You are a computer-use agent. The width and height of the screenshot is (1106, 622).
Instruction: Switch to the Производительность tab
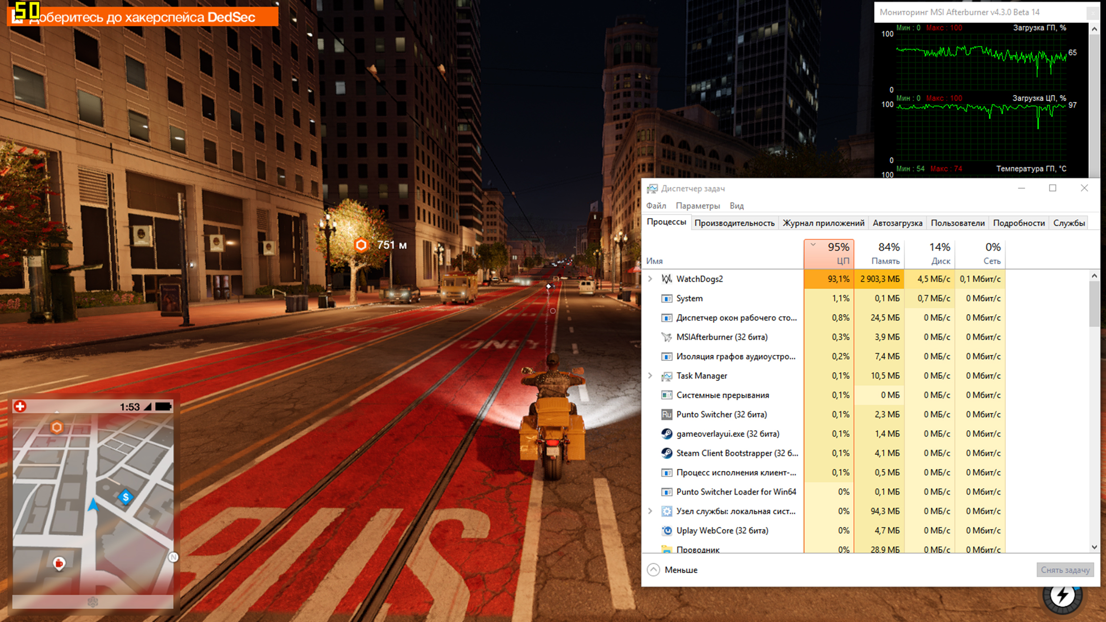tap(734, 223)
